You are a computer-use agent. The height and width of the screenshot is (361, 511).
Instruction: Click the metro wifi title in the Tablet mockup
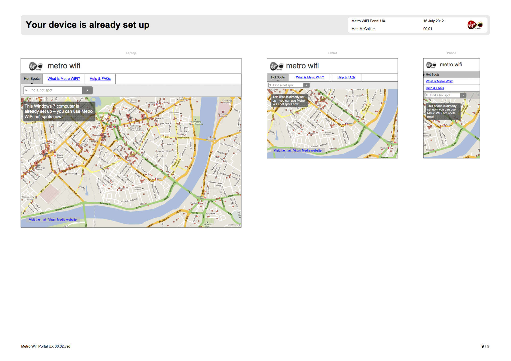(x=302, y=66)
